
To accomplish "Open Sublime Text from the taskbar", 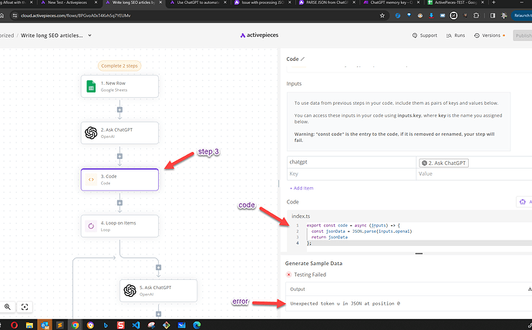I will click(59, 325).
